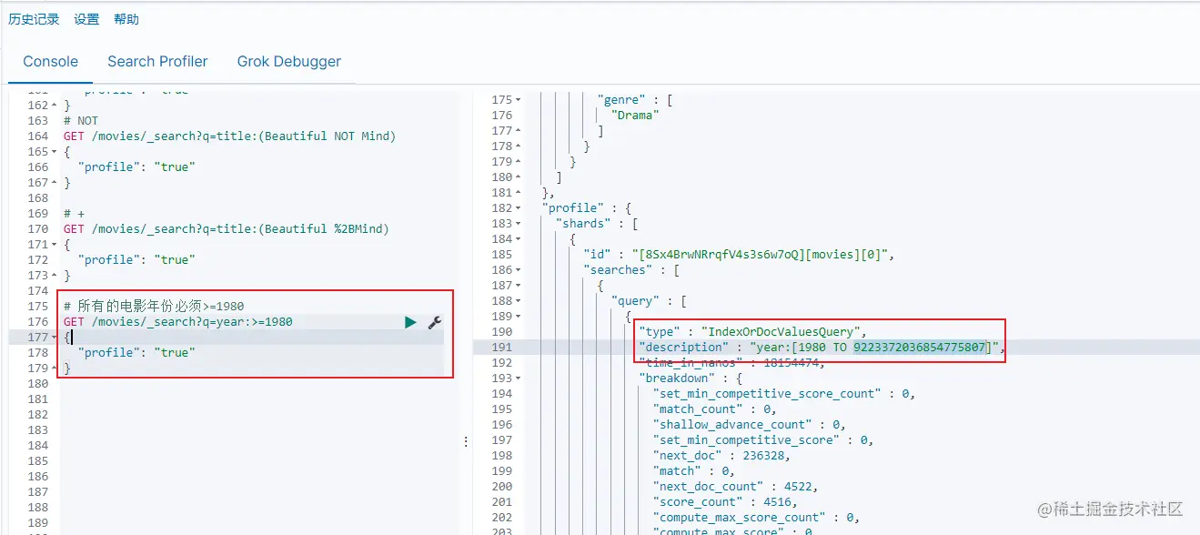Click "profile": "true" on editor line 166
The image size is (1200, 535).
tap(136, 167)
